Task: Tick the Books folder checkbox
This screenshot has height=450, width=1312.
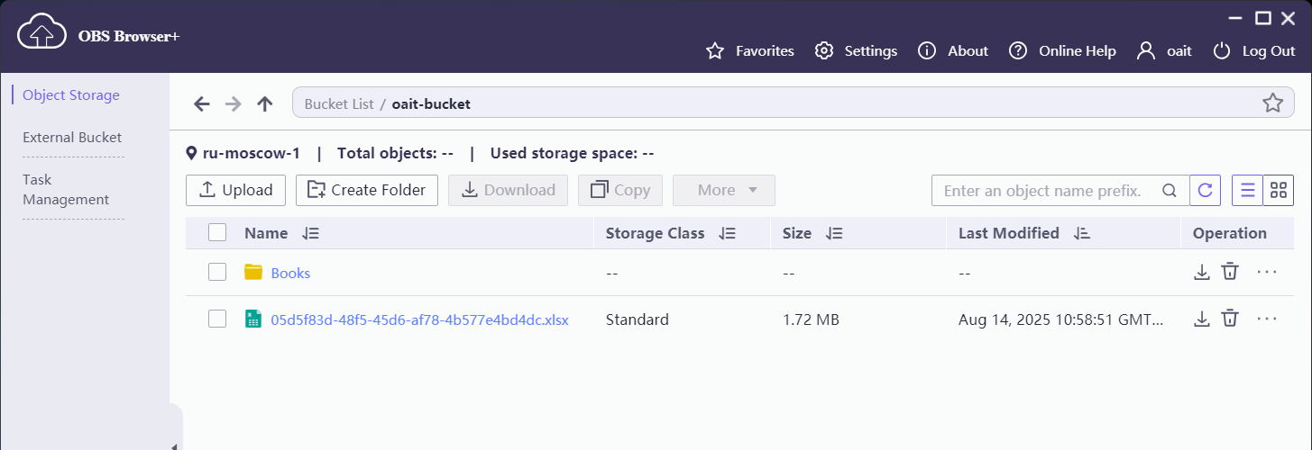Action: pyautogui.click(x=217, y=273)
